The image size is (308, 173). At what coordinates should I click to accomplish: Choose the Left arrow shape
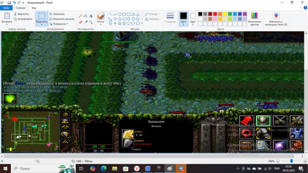tap(133, 19)
